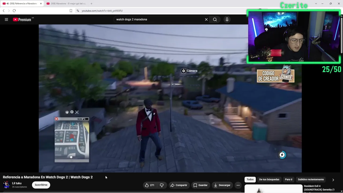This screenshot has height=193, width=343.
Task: Switch to 'Maradona - El mejor gol' tab
Action: [66, 3]
